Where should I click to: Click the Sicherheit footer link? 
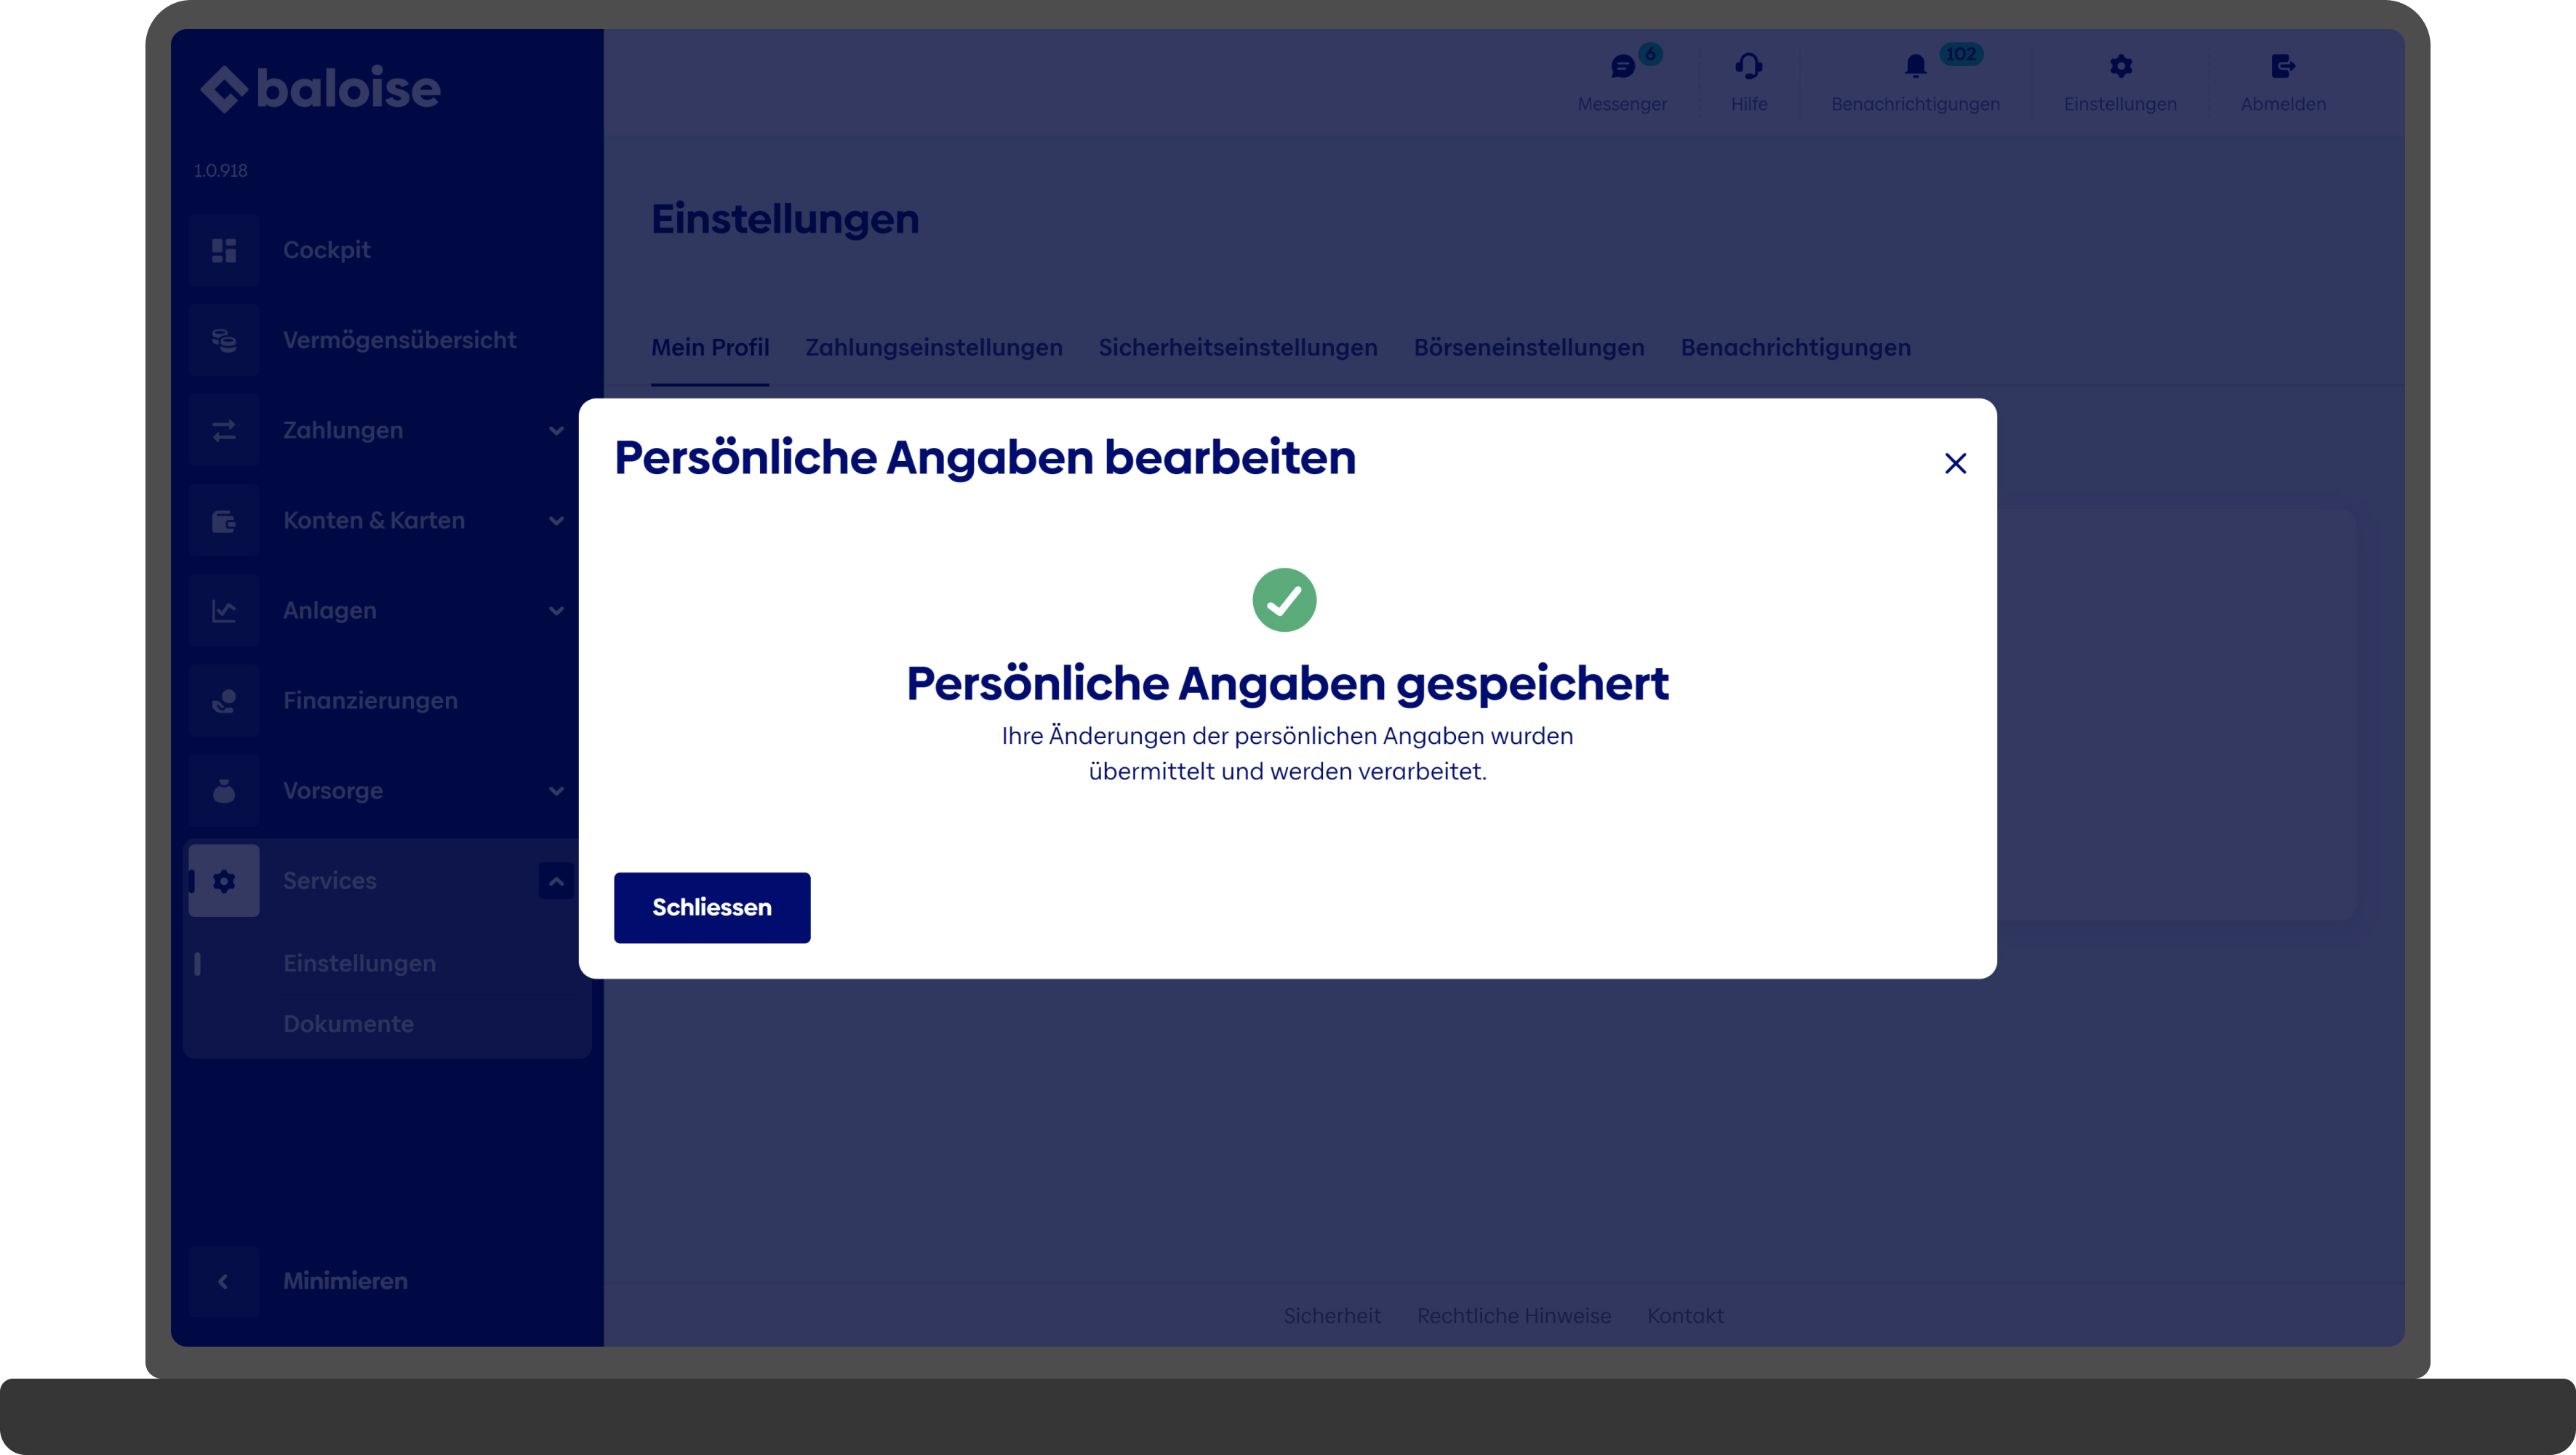pyautogui.click(x=1332, y=1315)
